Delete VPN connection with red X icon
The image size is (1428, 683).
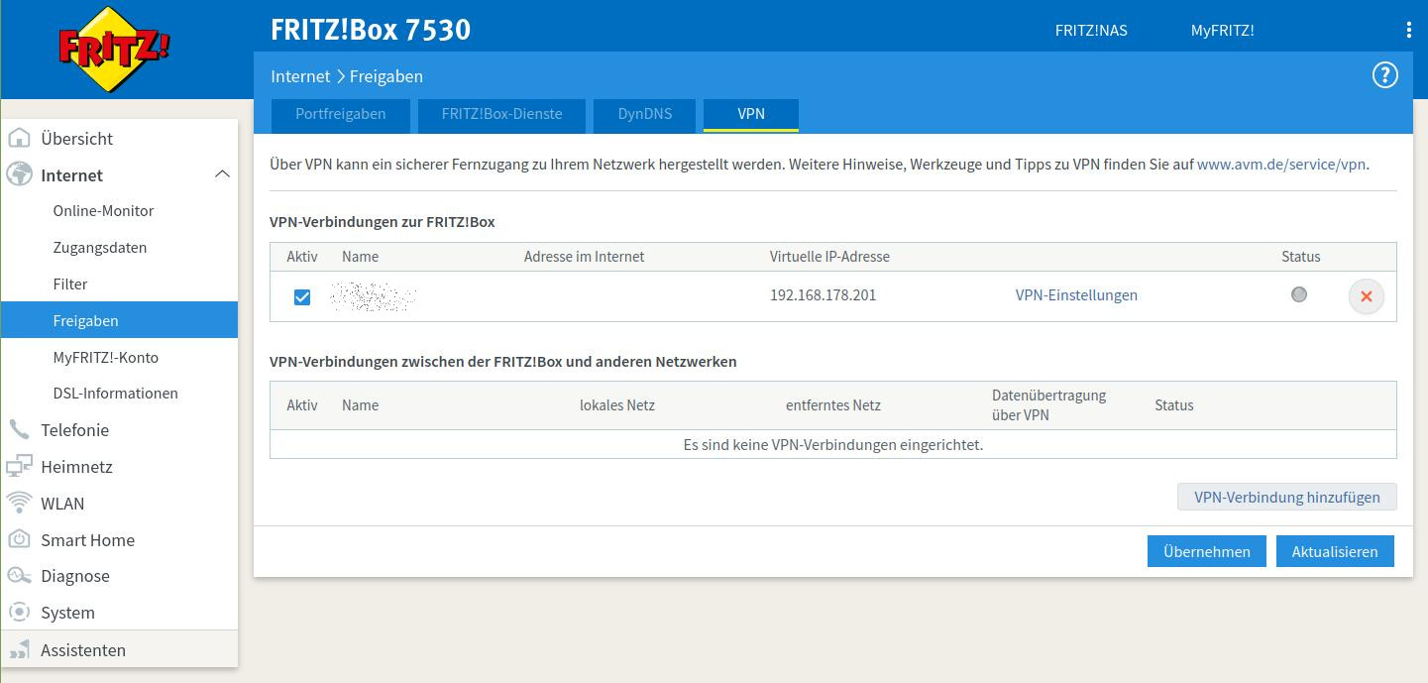click(x=1366, y=296)
